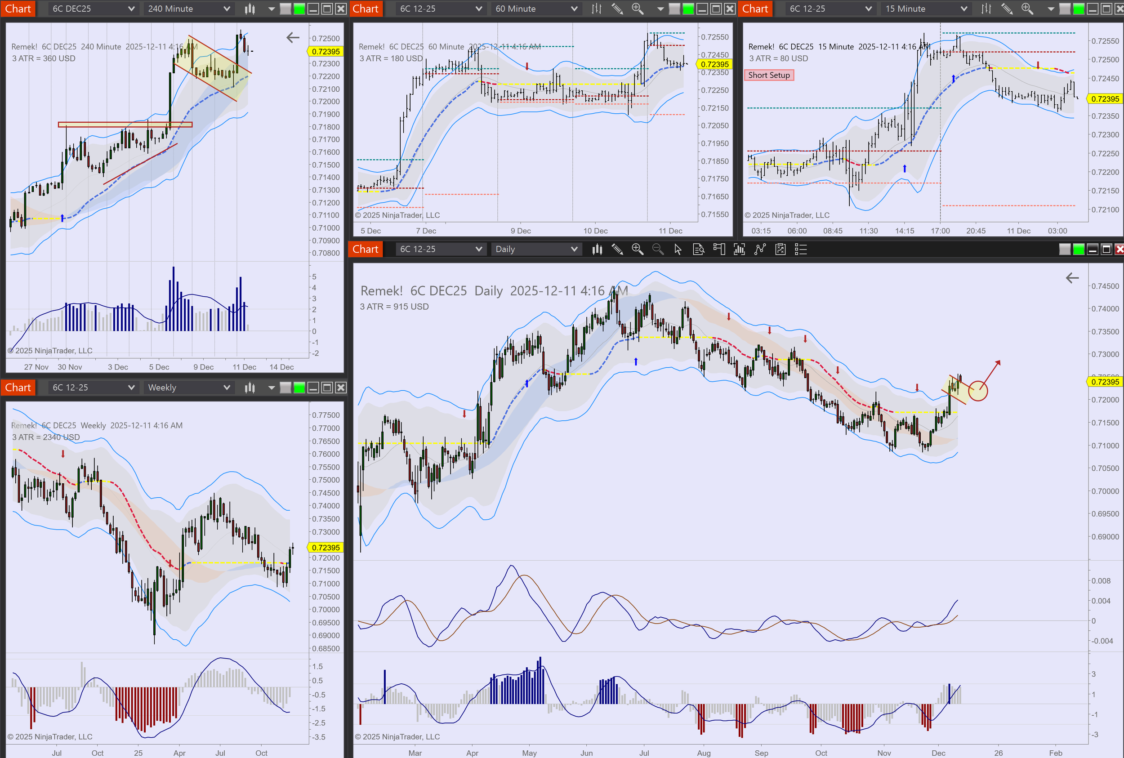Image resolution: width=1124 pixels, height=758 pixels.
Task: Expand toolbar overflow arrow in Weekly chart
Action: point(271,387)
